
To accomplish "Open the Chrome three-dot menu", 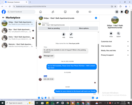I will point(130,7).
